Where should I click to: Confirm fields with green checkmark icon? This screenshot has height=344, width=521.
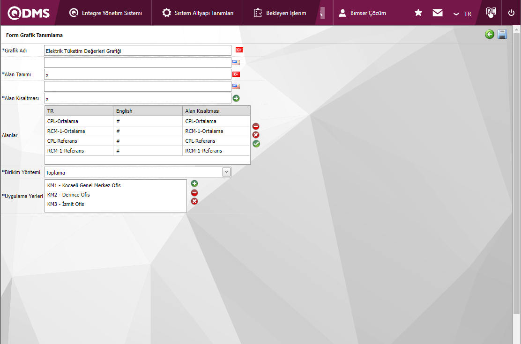coord(256,144)
